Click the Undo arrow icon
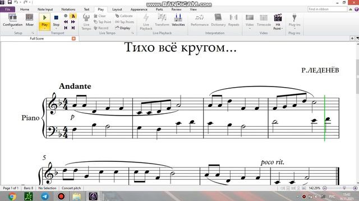The width and height of the screenshot is (359, 201). tap(16, 2)
